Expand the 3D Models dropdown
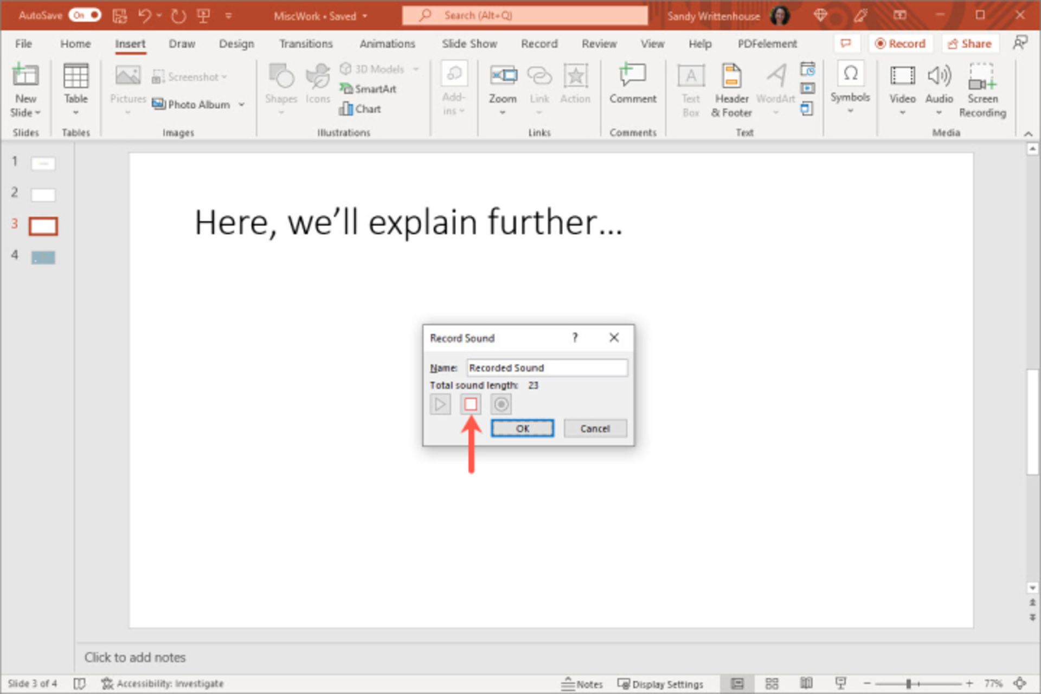Viewport: 1041px width, 694px height. (x=416, y=69)
